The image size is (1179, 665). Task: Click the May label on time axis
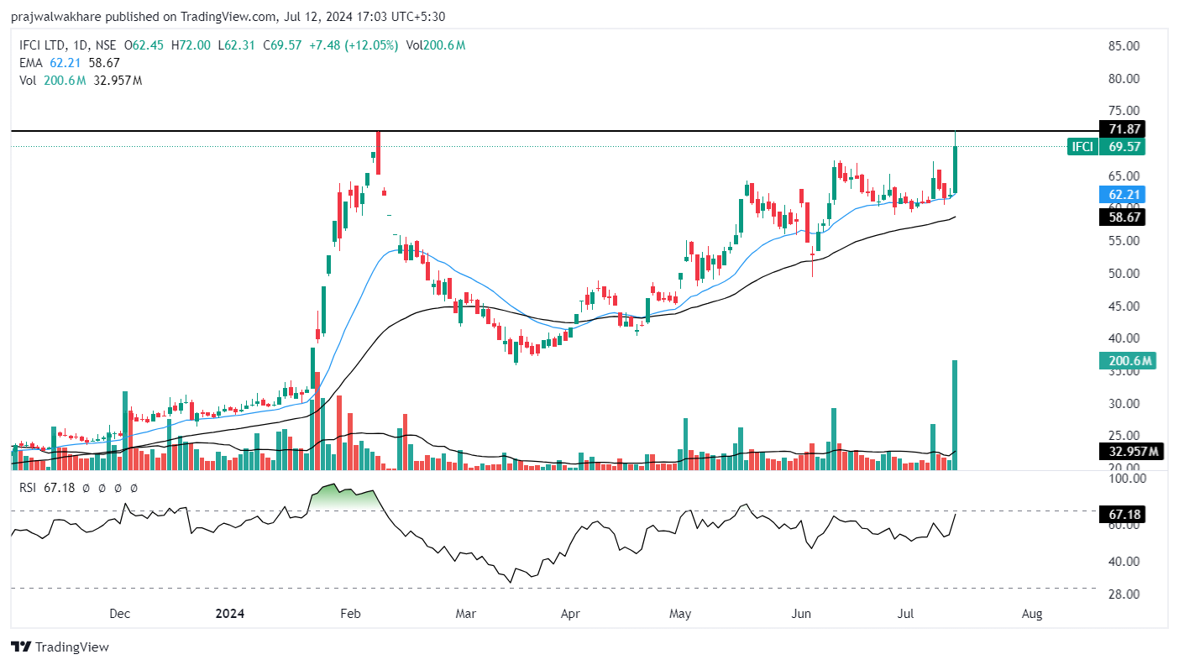point(680,614)
